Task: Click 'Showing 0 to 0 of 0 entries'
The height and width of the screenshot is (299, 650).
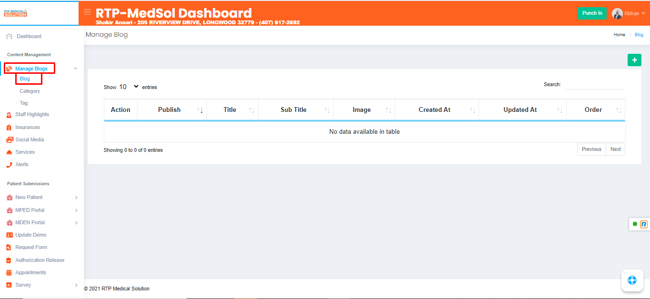Action: point(133,150)
